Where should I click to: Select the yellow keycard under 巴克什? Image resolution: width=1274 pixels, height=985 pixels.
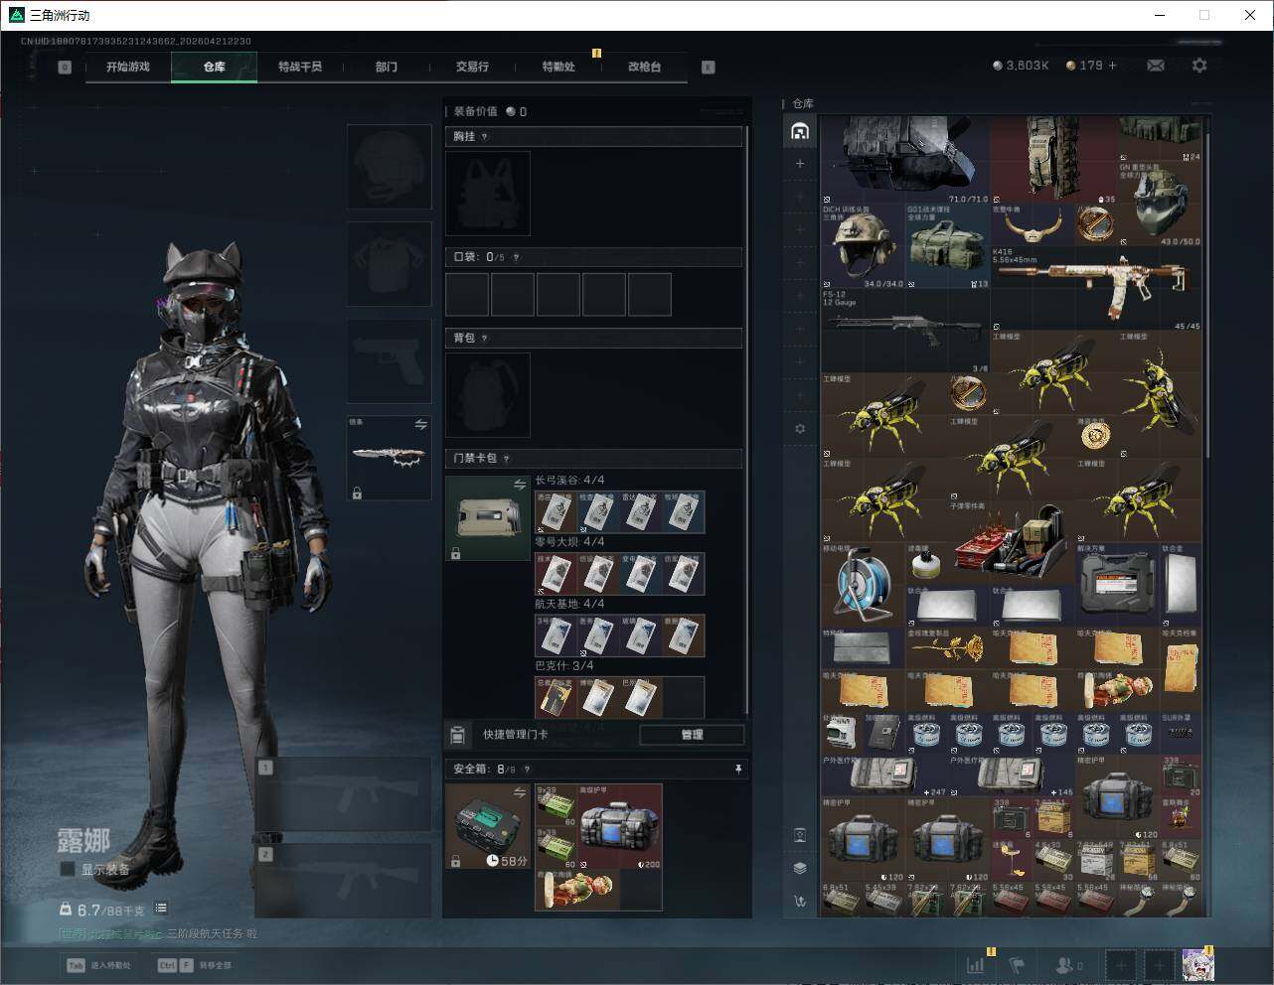[x=556, y=697]
